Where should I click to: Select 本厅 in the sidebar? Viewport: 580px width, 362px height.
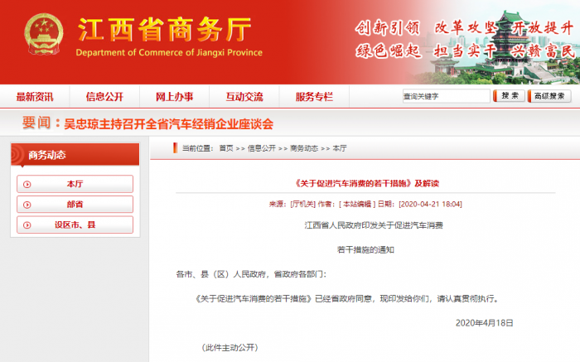[x=75, y=184]
